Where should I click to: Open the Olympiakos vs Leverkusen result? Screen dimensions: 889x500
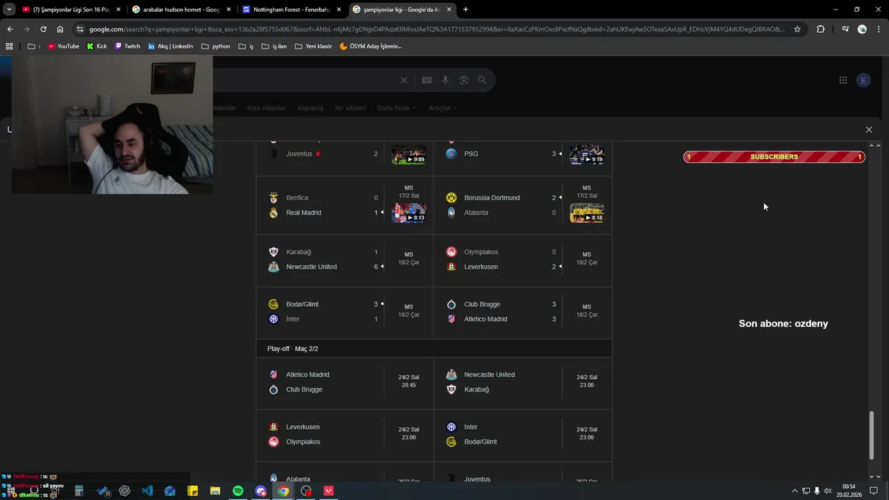click(523, 260)
